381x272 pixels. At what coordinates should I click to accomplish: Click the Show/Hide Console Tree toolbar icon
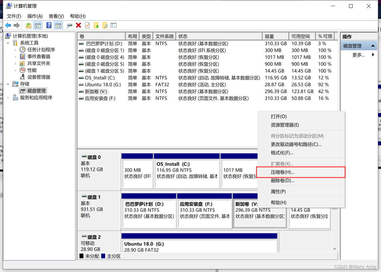click(x=38, y=26)
